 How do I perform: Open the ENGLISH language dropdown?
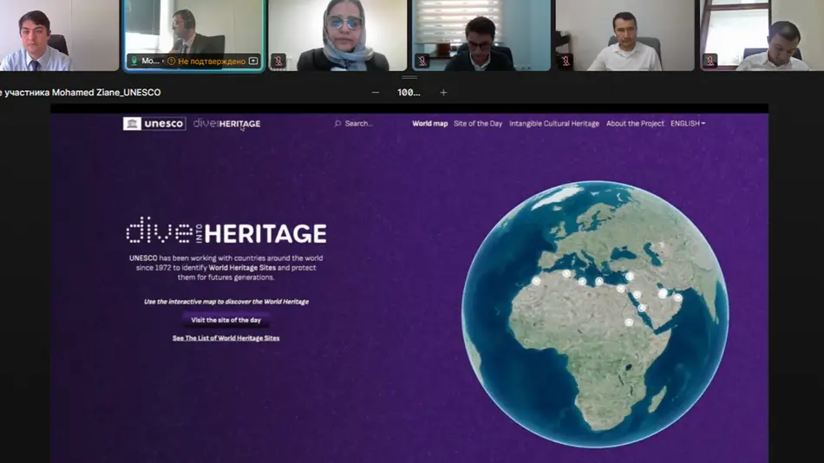[687, 124]
